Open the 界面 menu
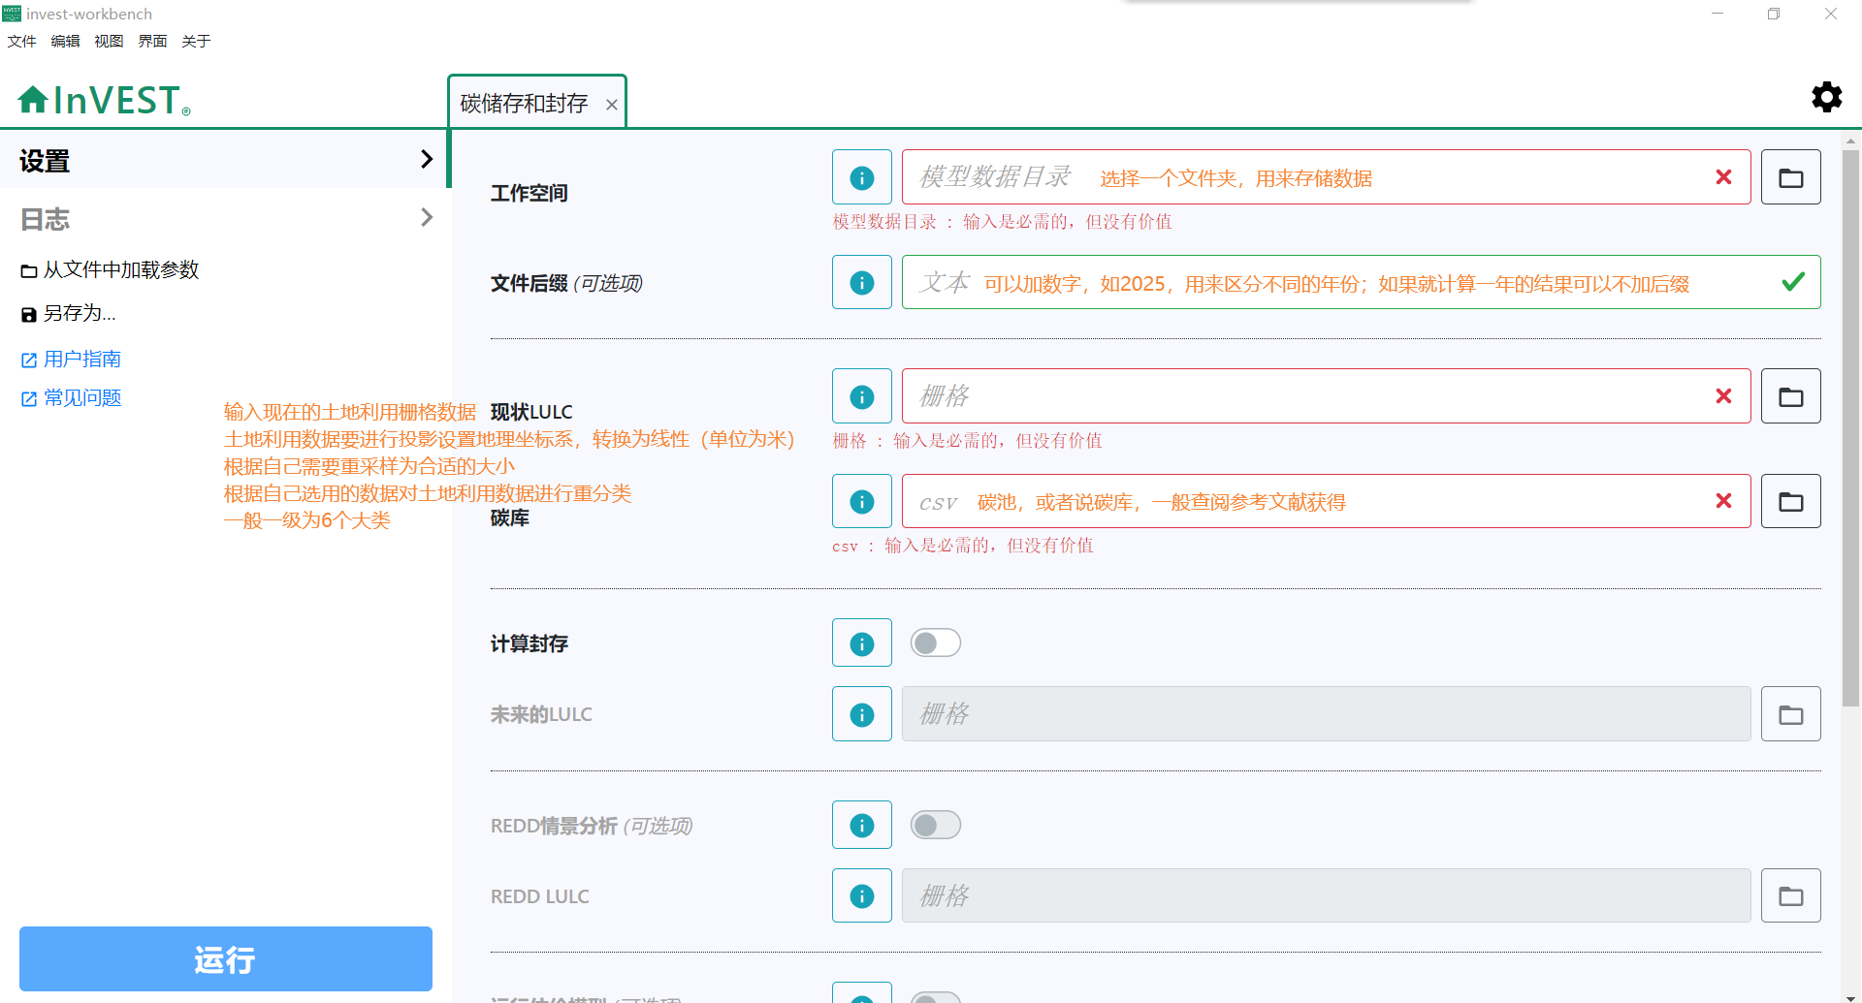The height and width of the screenshot is (1003, 1862). (152, 41)
